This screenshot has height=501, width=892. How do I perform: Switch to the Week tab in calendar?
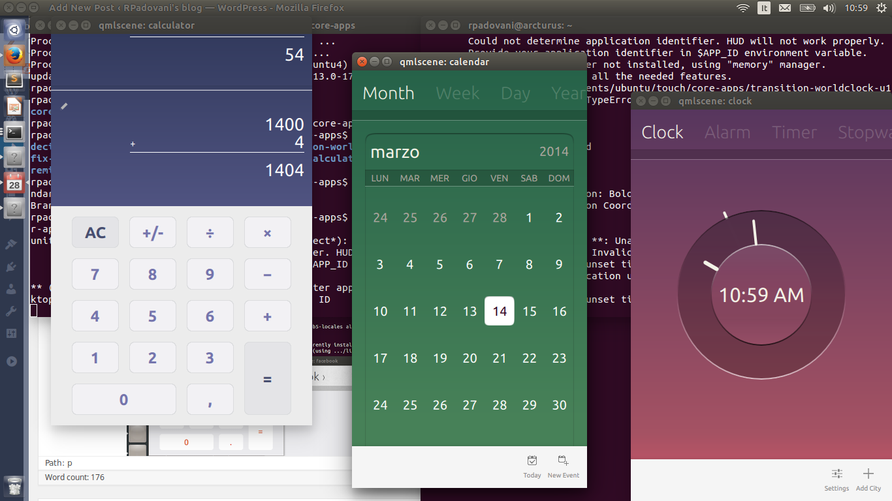pyautogui.click(x=457, y=93)
